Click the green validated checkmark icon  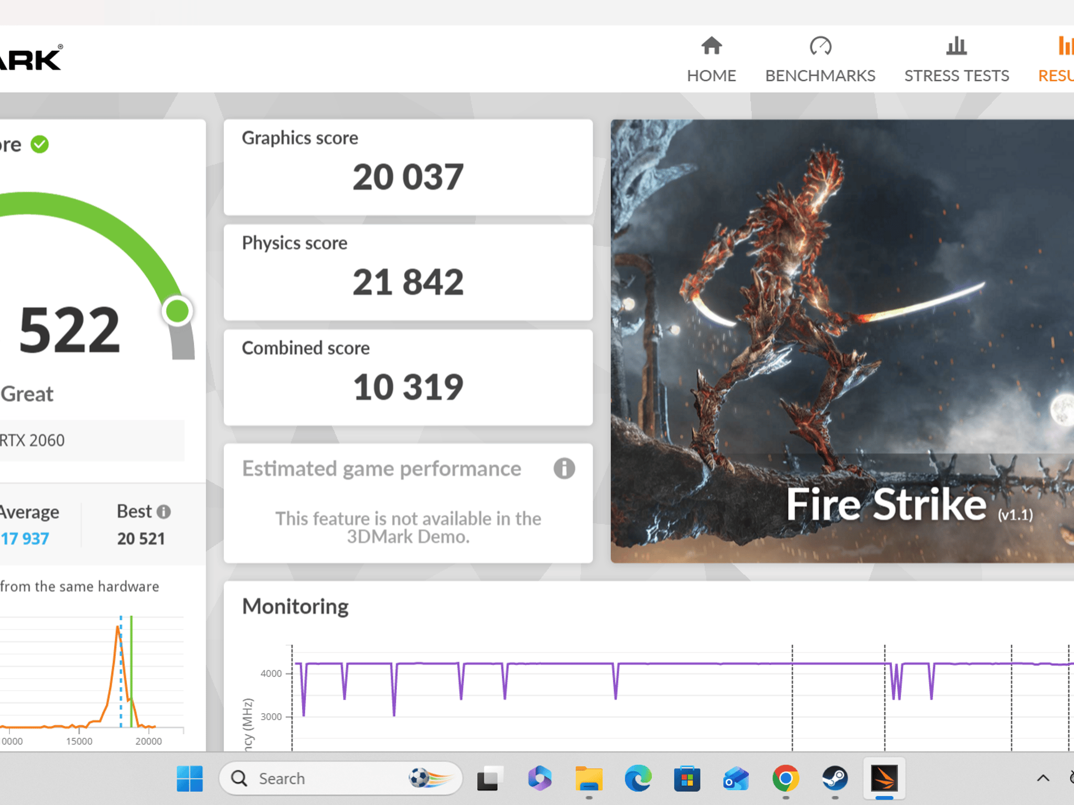click(40, 144)
